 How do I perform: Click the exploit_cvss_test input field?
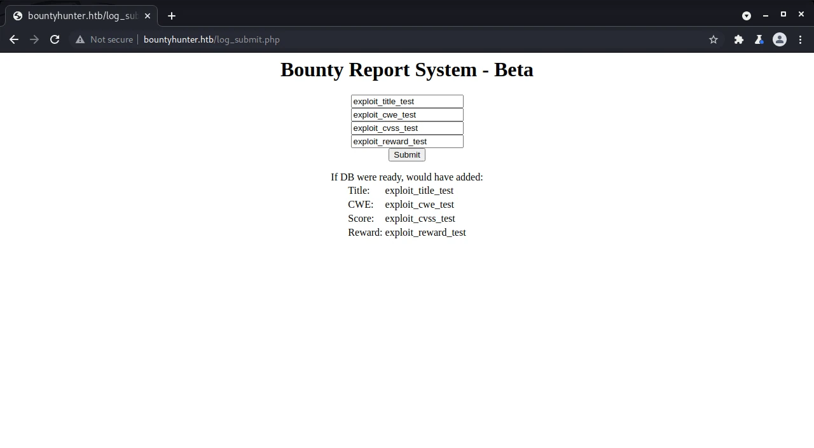pos(407,128)
